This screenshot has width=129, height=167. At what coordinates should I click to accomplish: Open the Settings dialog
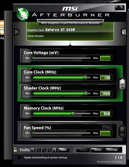[x=112, y=150]
